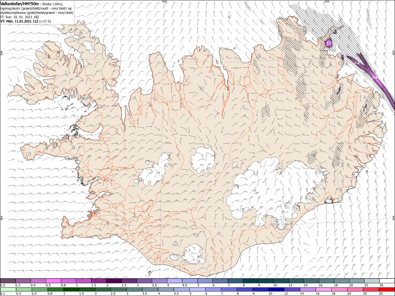Screen dimensions: 395x296
Task: Click the '0.2' value label under upper legend
Action: 2,285
